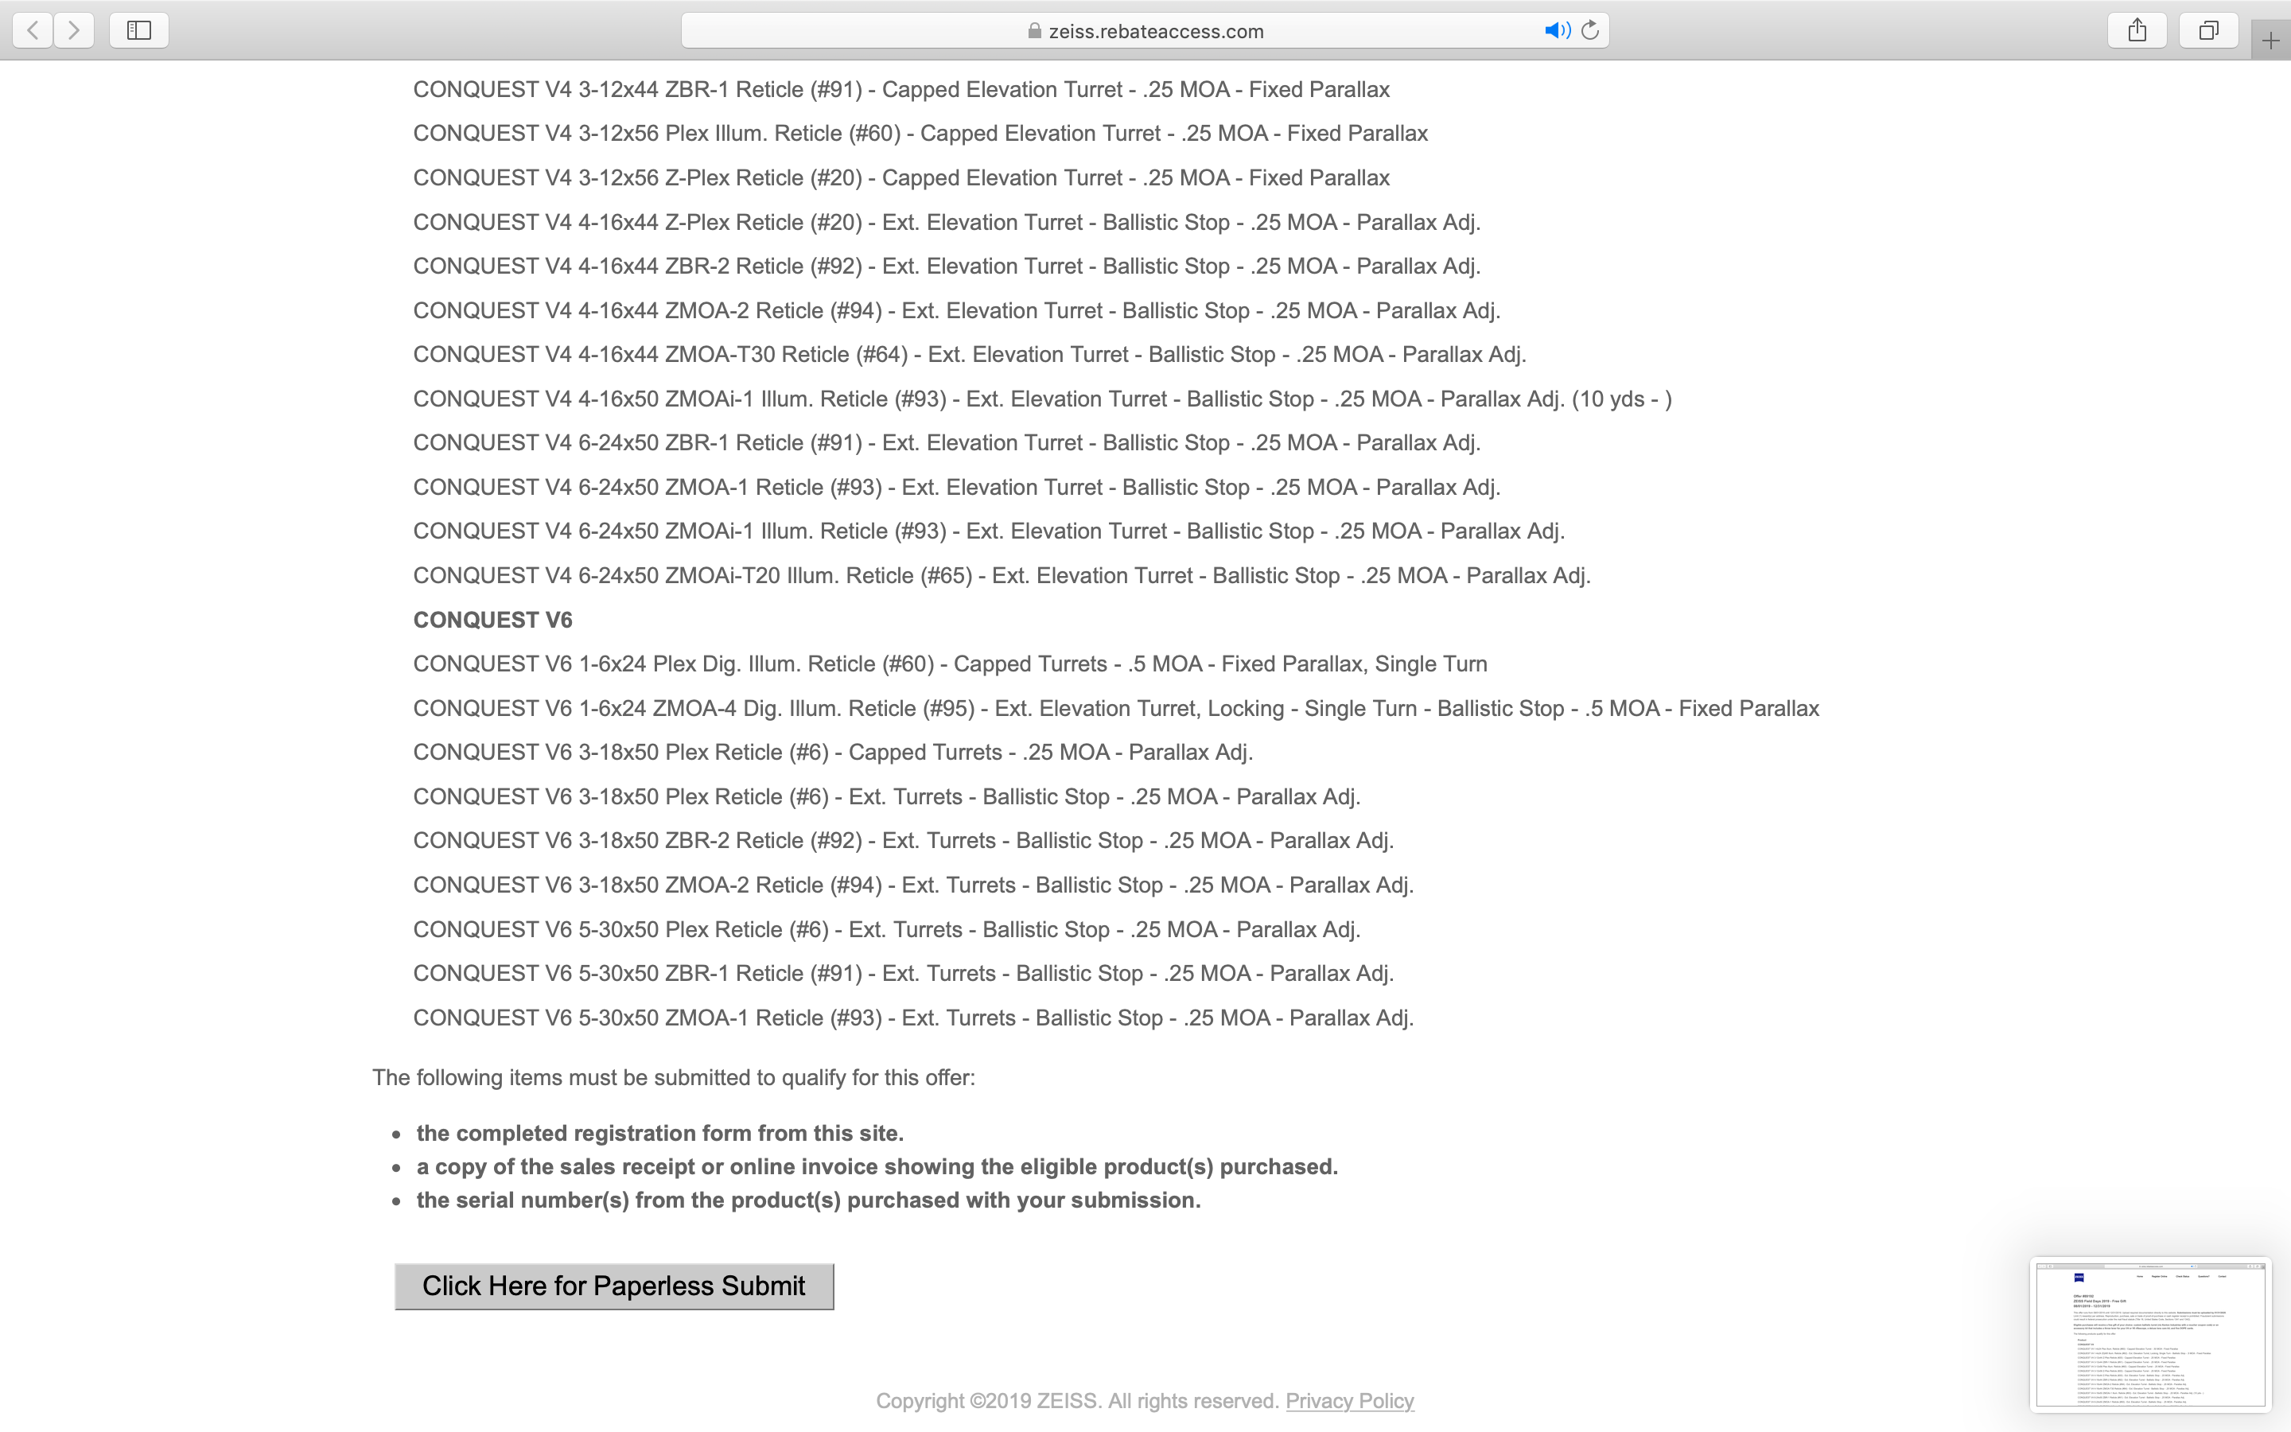Open the screenshot preview thumbnail
2291x1432 pixels.
pos(2151,1333)
